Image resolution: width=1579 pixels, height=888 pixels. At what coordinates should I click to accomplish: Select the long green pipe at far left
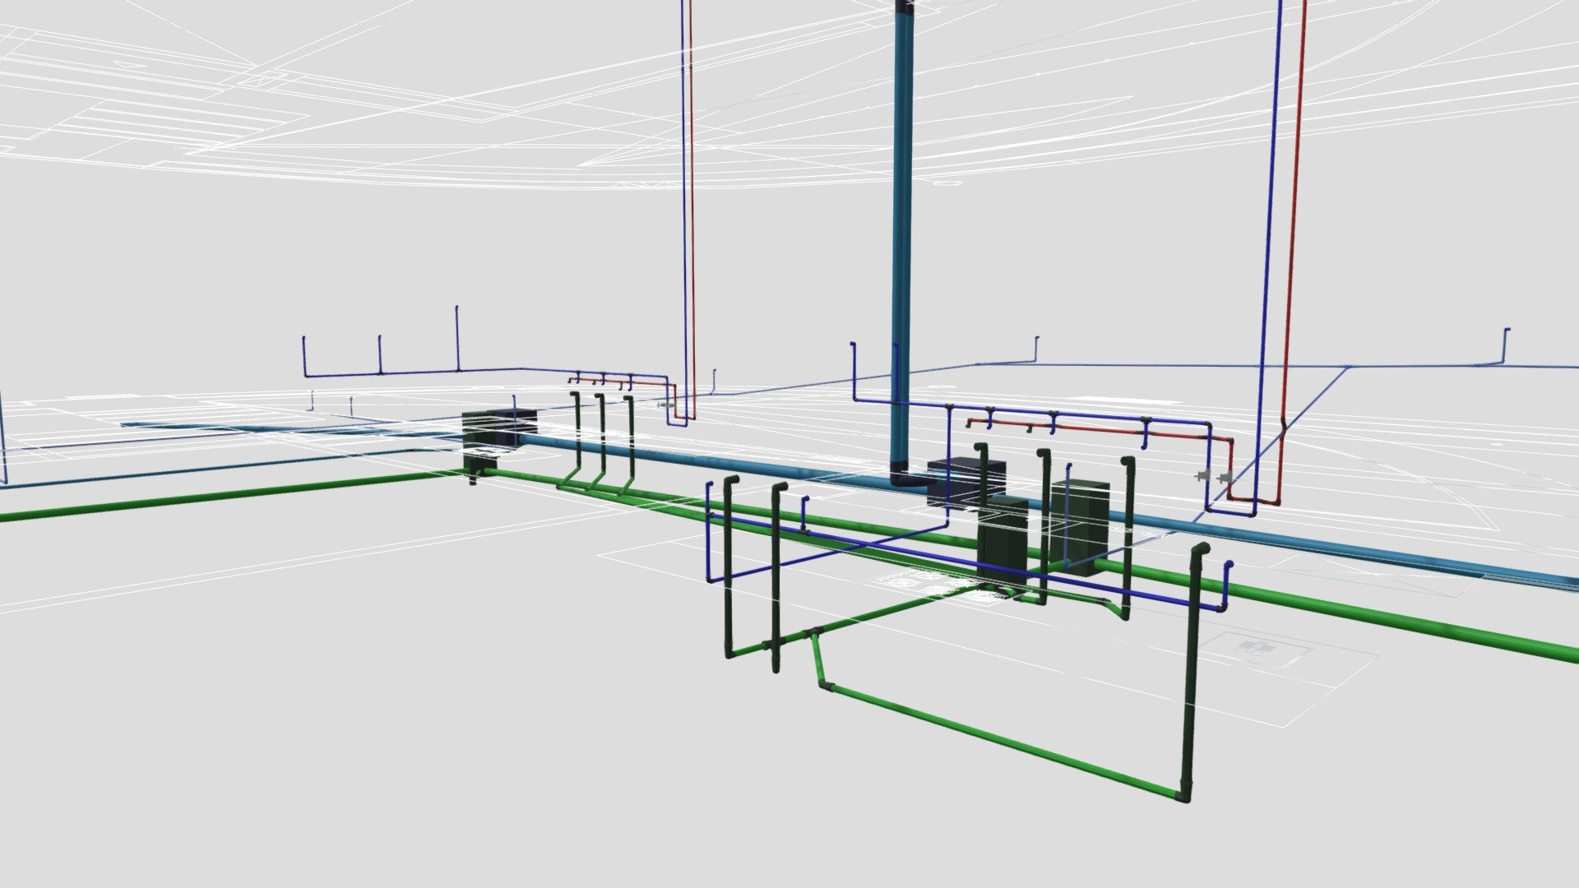[230, 495]
